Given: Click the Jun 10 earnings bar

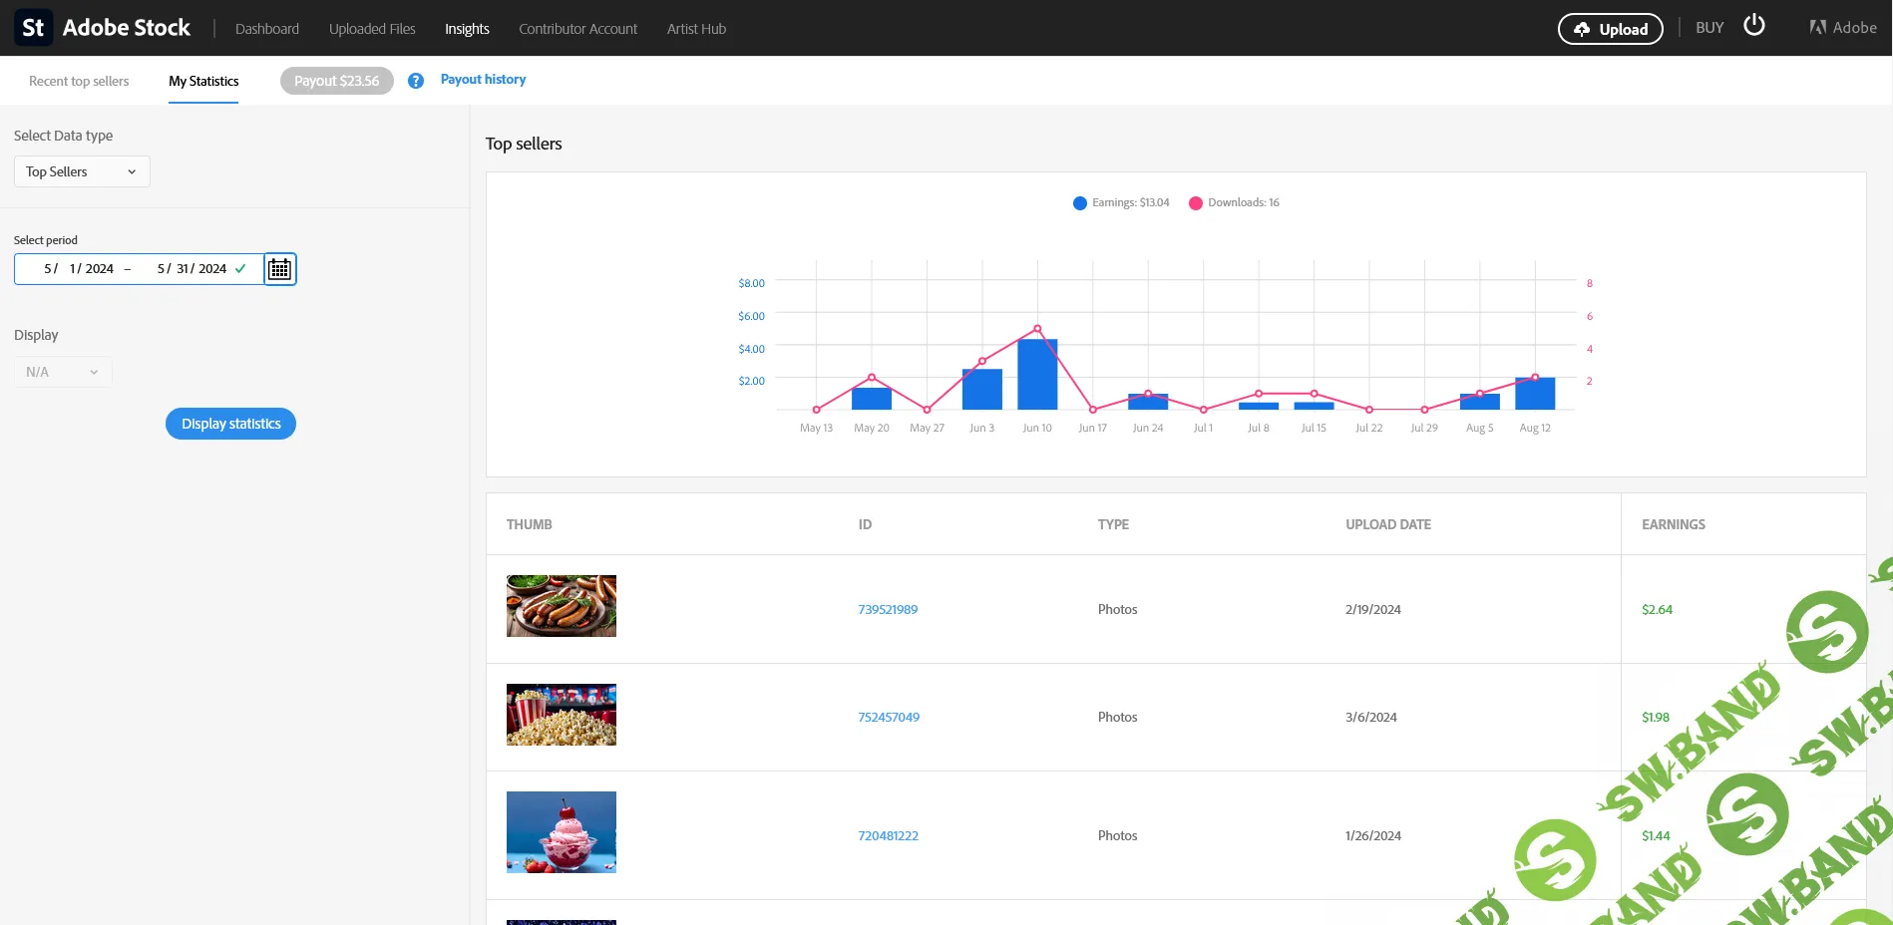Looking at the screenshot, I should tap(1037, 375).
